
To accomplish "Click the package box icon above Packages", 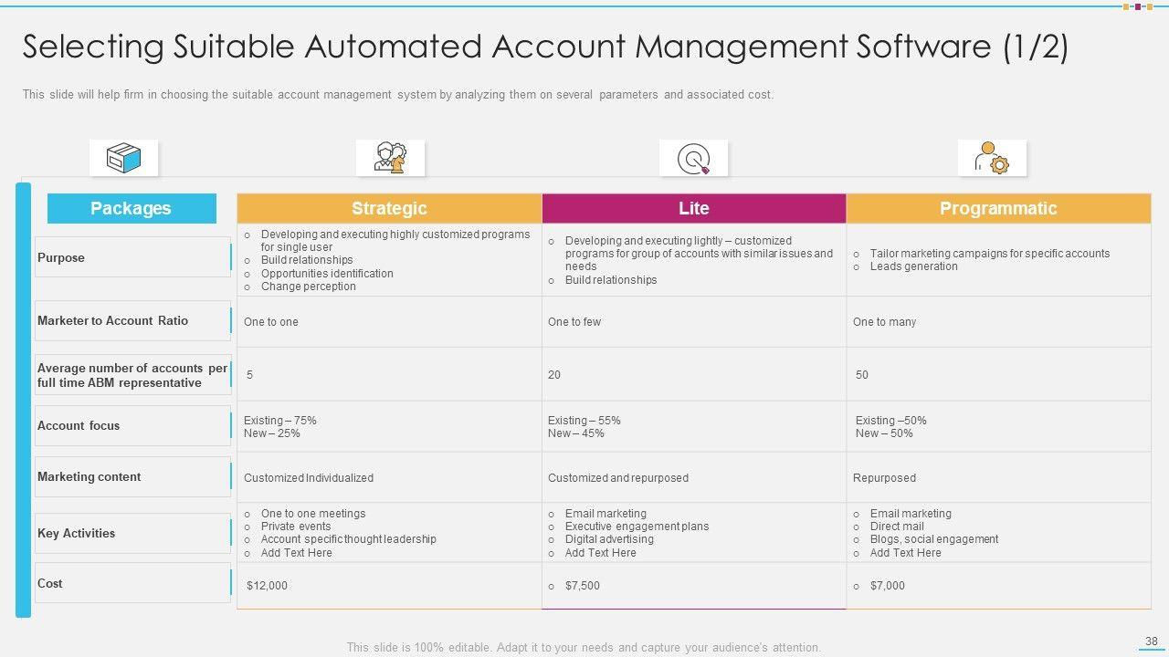I will pos(124,158).
